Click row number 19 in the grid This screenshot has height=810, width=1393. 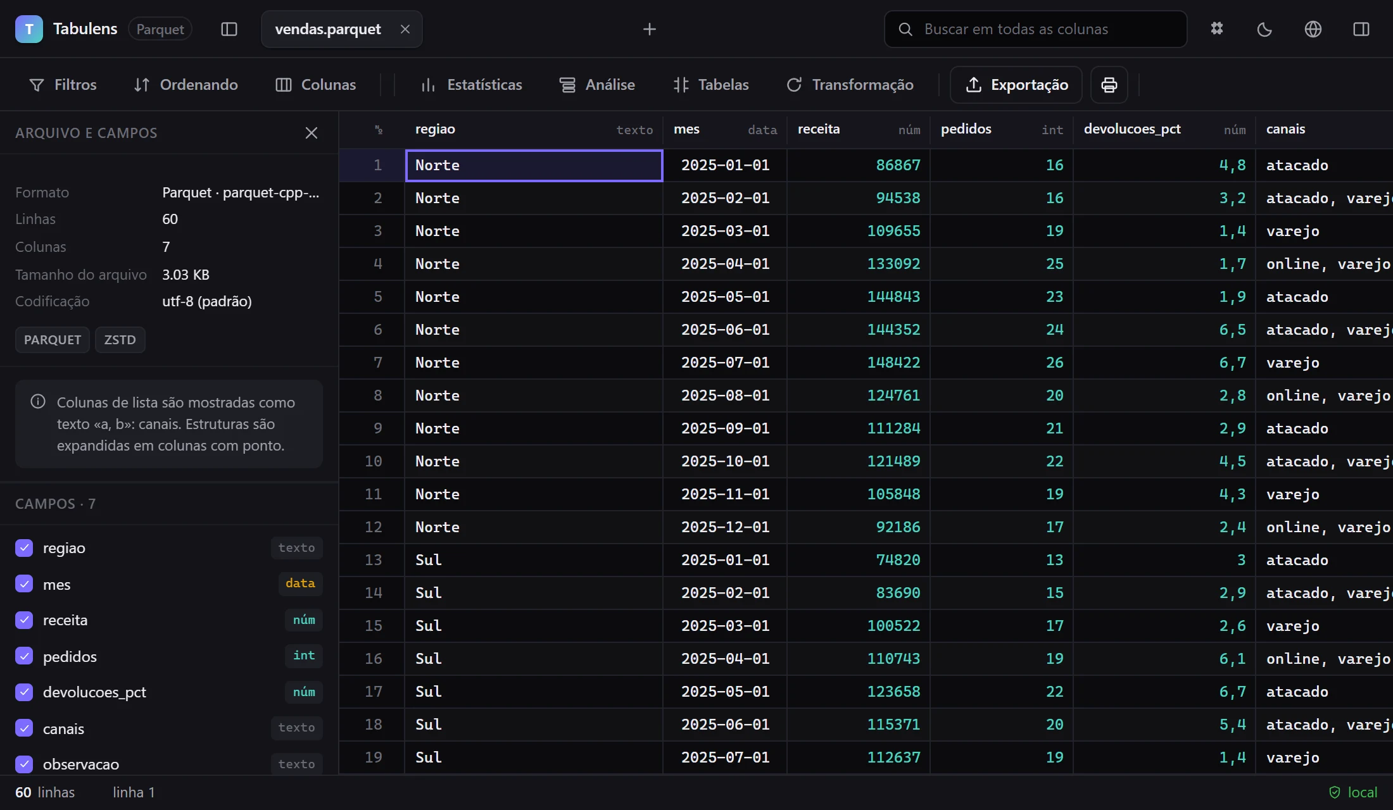coord(372,757)
